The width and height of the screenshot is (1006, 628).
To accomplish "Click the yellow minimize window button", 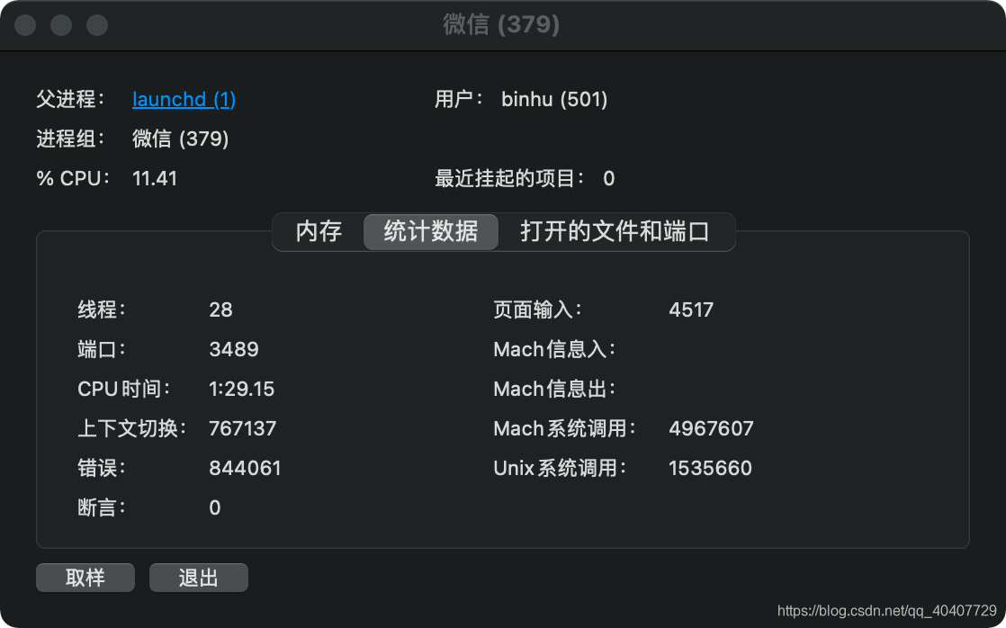I will 60,25.
